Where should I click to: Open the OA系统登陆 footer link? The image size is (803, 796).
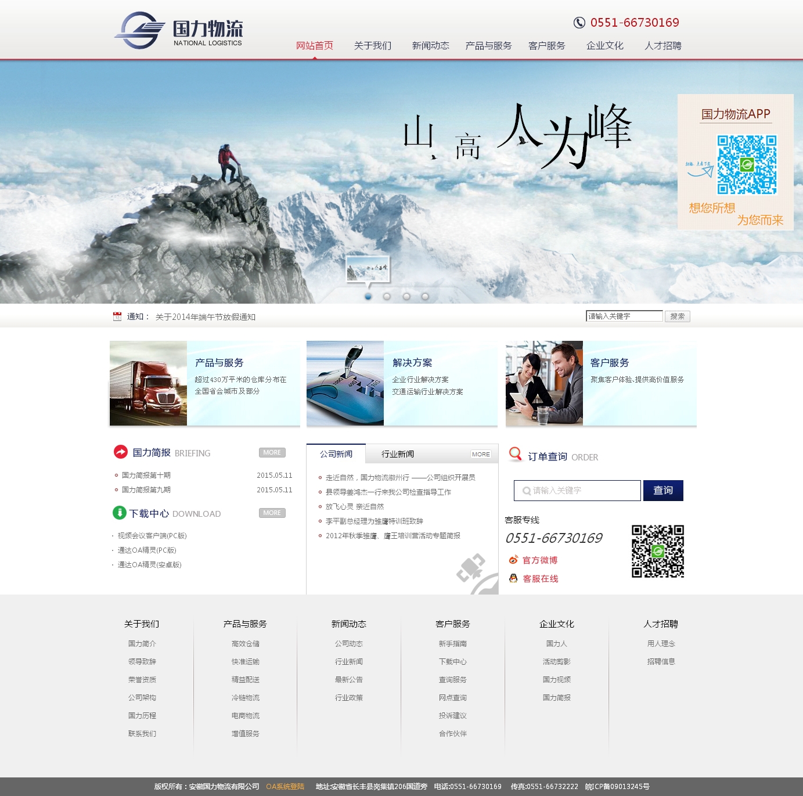pos(285,787)
